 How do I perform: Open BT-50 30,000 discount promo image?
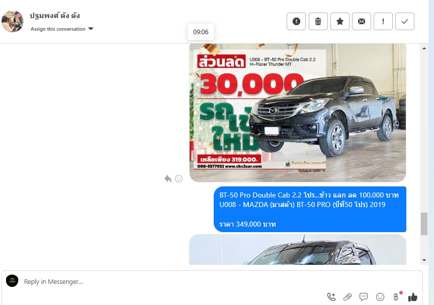coord(298,113)
